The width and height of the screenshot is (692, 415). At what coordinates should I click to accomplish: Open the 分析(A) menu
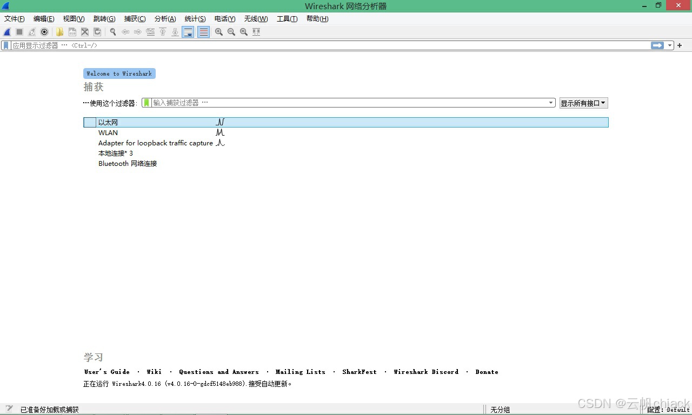tap(165, 19)
